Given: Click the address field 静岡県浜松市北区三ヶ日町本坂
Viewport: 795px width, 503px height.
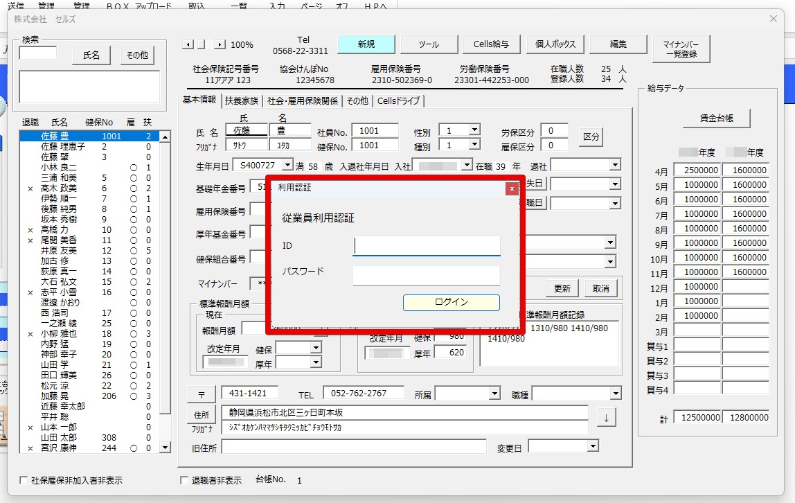Looking at the screenshot, I should pos(405,413).
